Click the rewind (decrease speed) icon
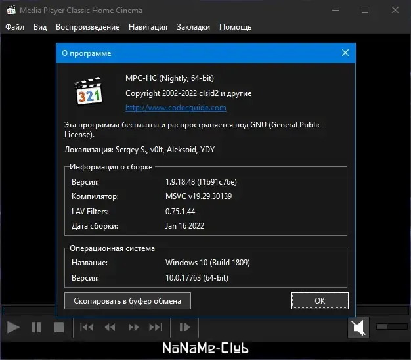The image size is (411, 360). tap(110, 327)
